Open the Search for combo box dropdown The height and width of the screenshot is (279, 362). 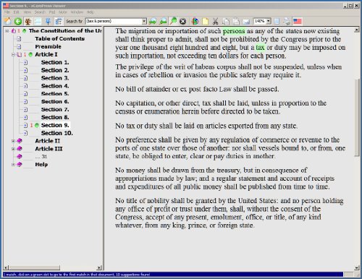click(144, 21)
